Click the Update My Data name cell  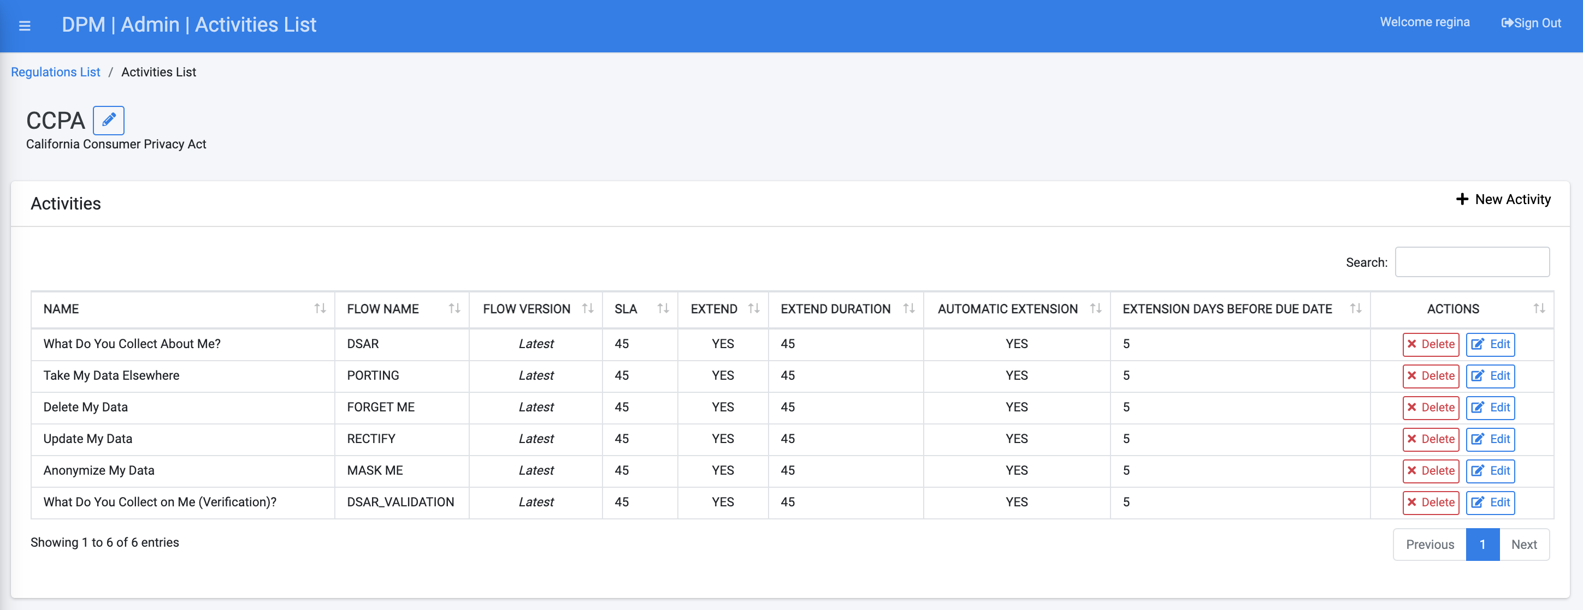[x=183, y=439]
